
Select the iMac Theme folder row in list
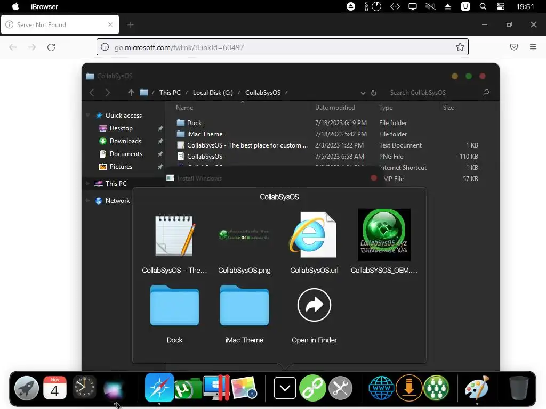[x=327, y=134]
